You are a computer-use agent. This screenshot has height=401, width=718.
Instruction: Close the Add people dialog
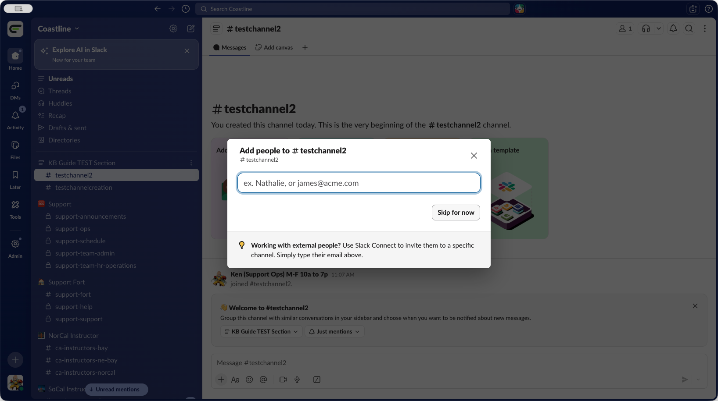click(474, 156)
